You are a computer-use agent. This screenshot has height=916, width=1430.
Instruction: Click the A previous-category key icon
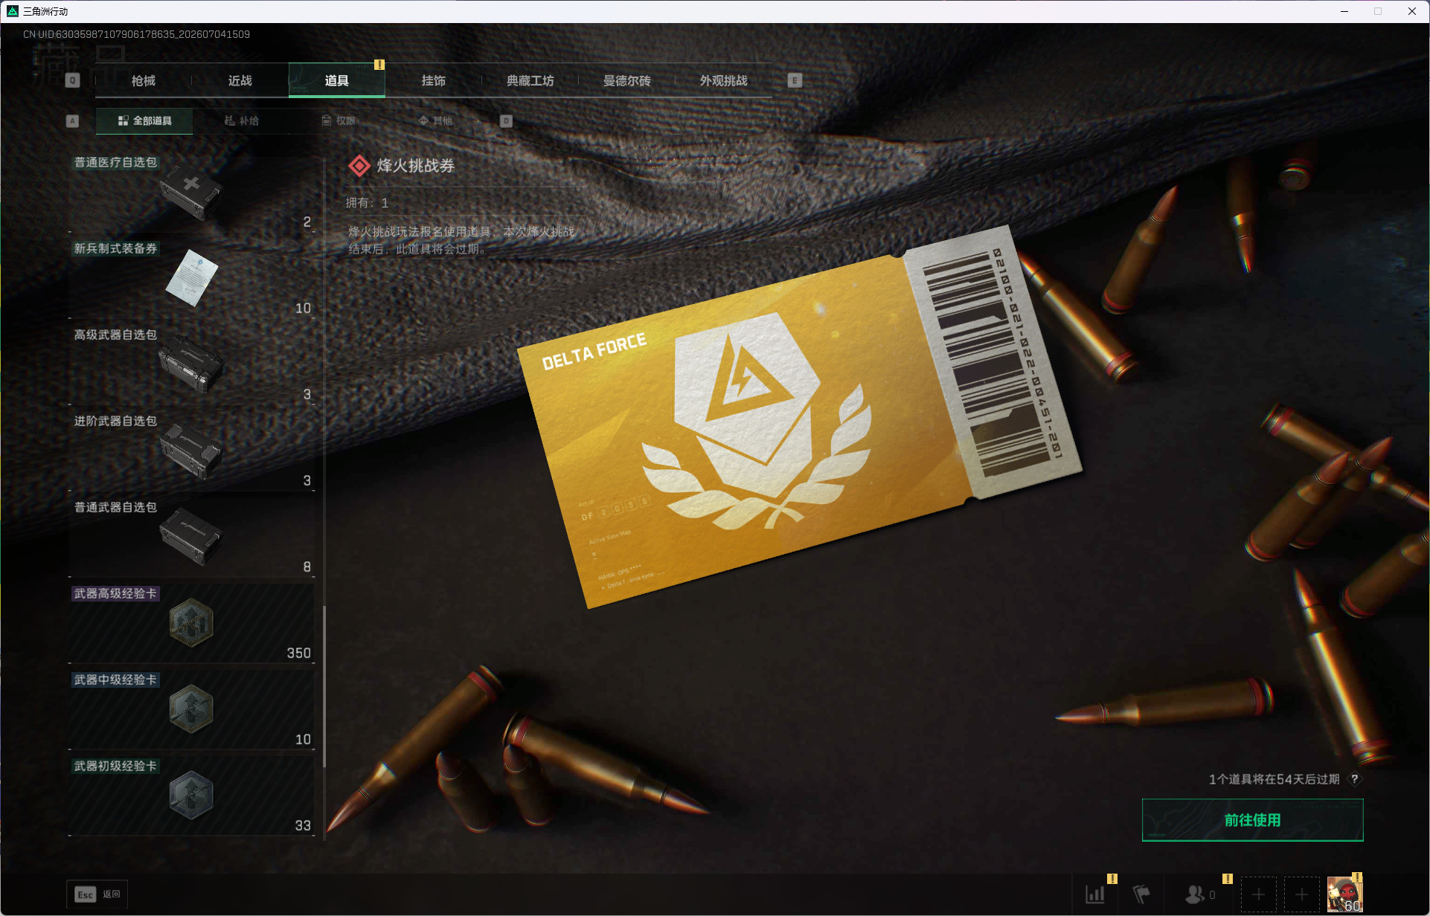(72, 120)
